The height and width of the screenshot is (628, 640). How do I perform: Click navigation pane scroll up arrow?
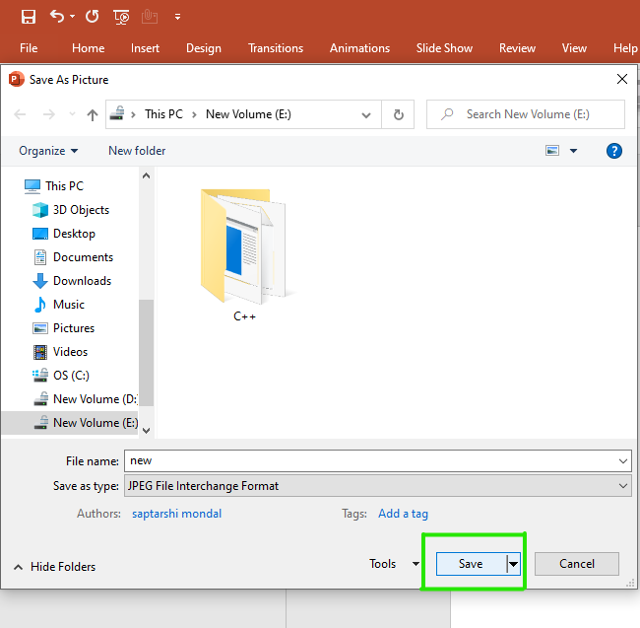[x=146, y=176]
